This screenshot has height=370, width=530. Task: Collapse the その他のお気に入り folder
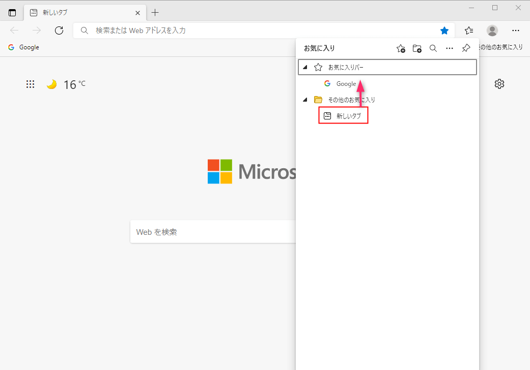(305, 100)
